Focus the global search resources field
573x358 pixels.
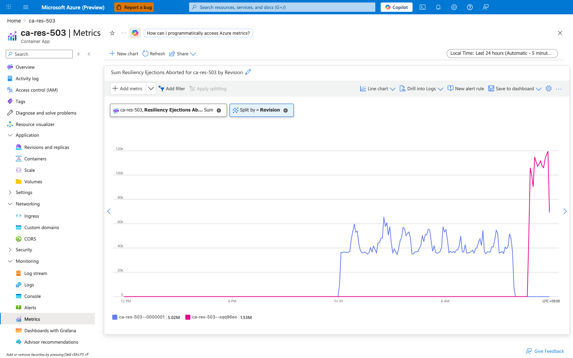[x=282, y=7]
